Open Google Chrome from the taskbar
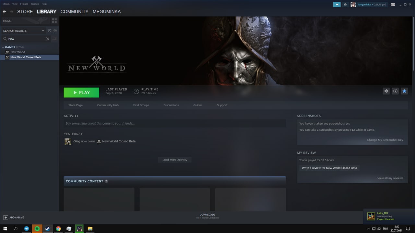Screen dimensions: 415x233 pos(58,228)
